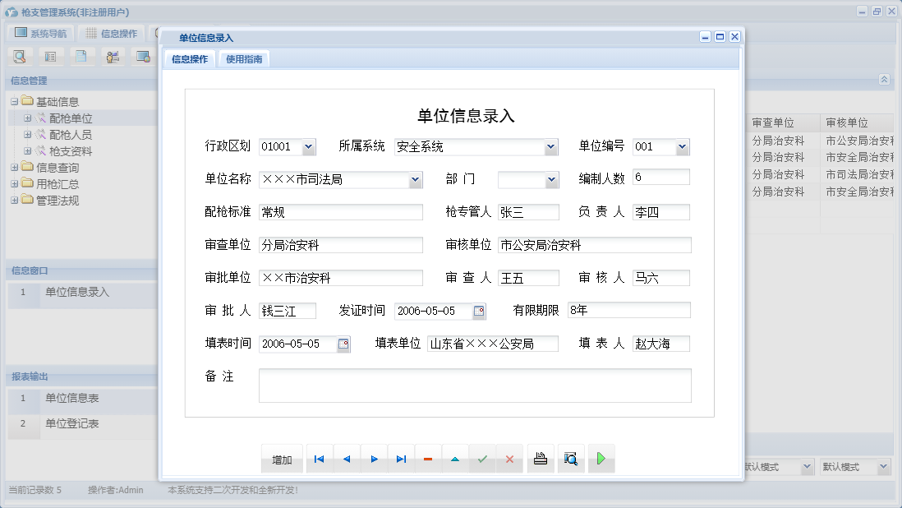Cancel edits with the red X icon
This screenshot has width=902, height=508.
click(509, 459)
